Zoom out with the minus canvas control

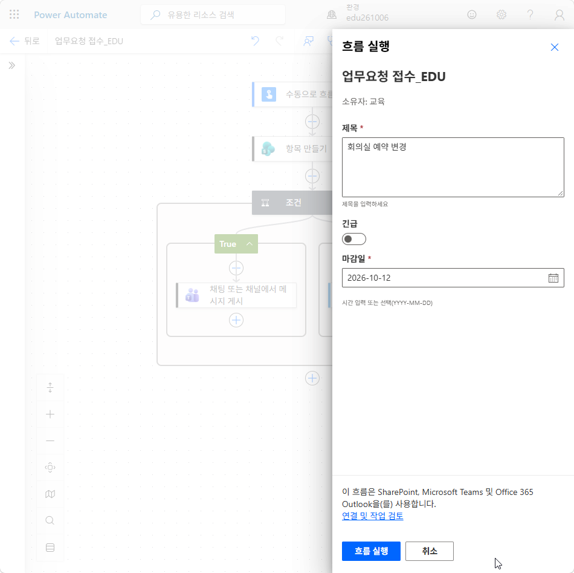tap(50, 440)
